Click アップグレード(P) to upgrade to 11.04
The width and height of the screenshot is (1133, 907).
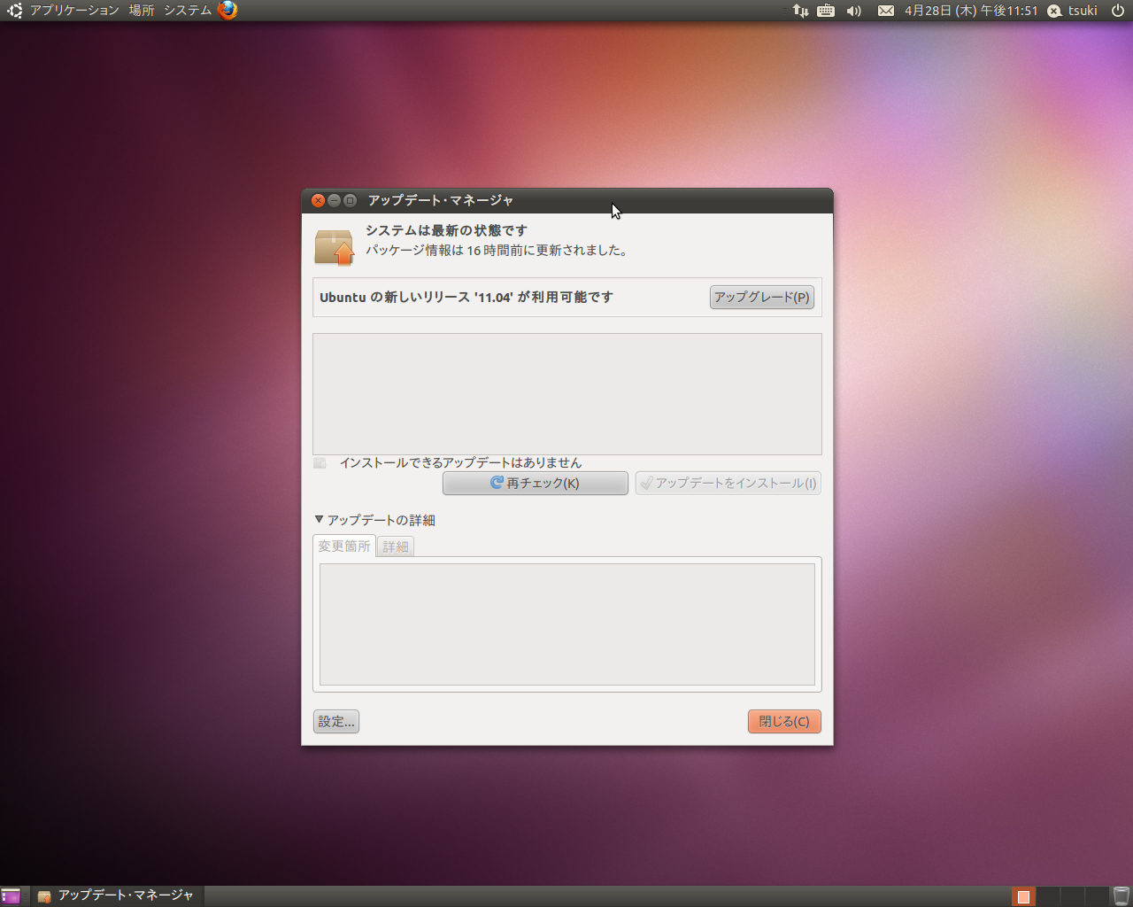762,298
